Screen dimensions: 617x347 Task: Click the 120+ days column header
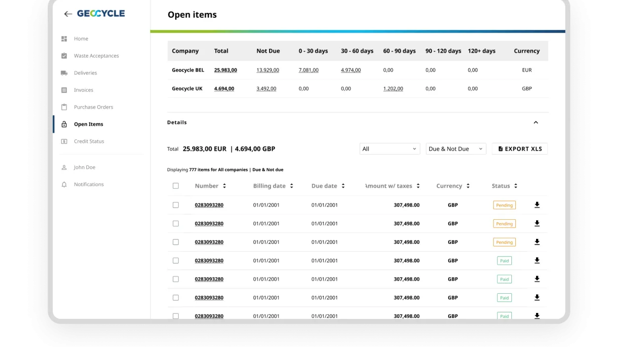(482, 51)
